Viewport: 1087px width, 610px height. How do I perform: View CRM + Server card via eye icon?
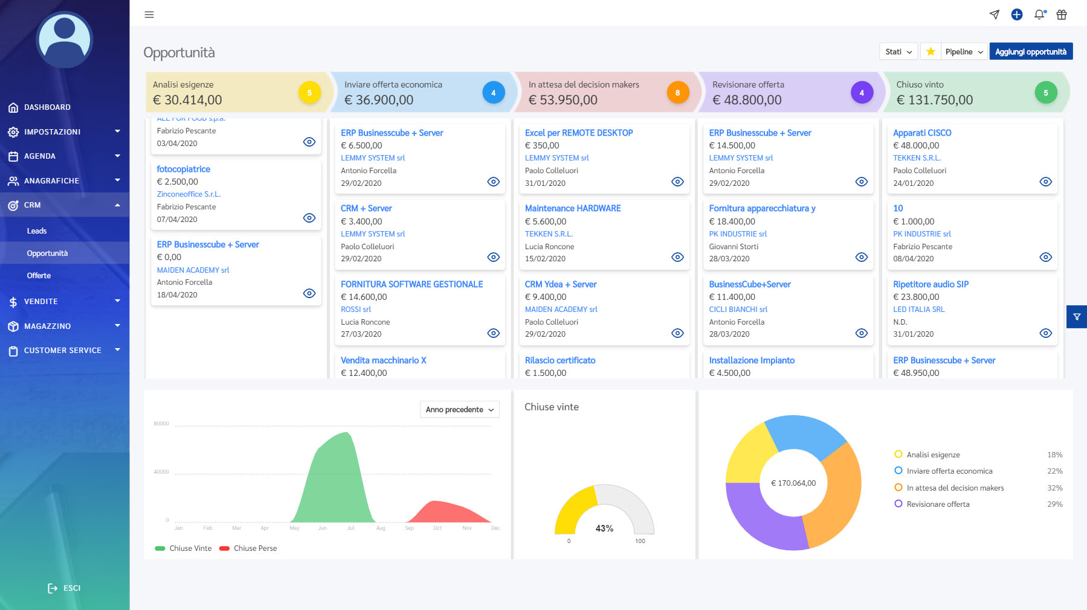pyautogui.click(x=494, y=257)
